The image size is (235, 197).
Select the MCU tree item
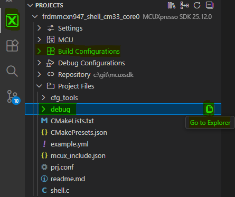pos(65,40)
